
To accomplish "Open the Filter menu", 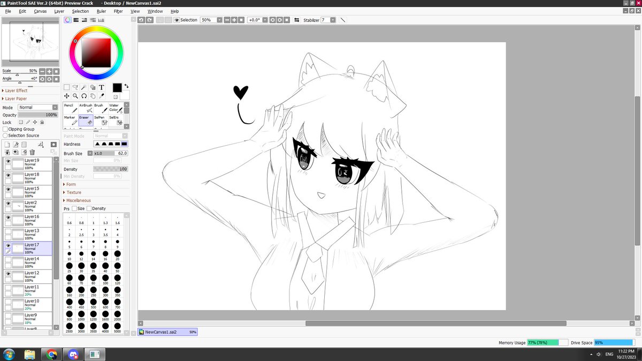I will coord(118,11).
